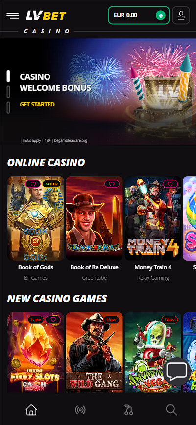
Task: Open the cherries slots icon
Action: click(128, 410)
